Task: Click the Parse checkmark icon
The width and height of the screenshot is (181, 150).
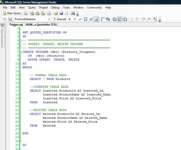Action: 80,19
